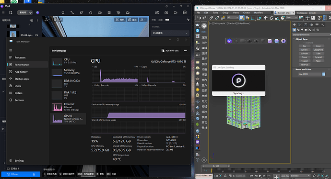Click the Teapot primitive button
This screenshot has height=179, width=331.
click(305, 61)
